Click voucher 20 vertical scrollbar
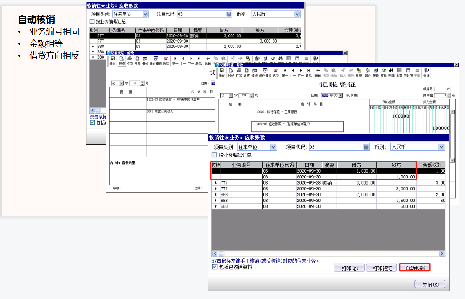465x299 pixels. click(452, 136)
